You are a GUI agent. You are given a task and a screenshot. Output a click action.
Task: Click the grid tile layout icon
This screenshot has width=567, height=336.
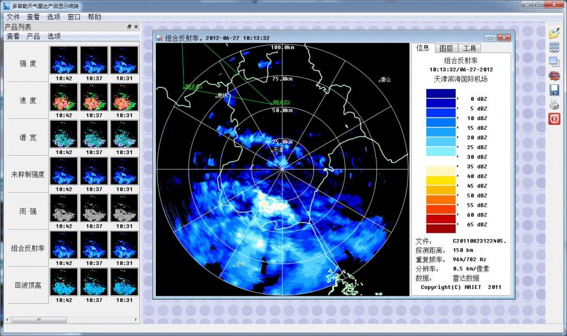coord(554,47)
